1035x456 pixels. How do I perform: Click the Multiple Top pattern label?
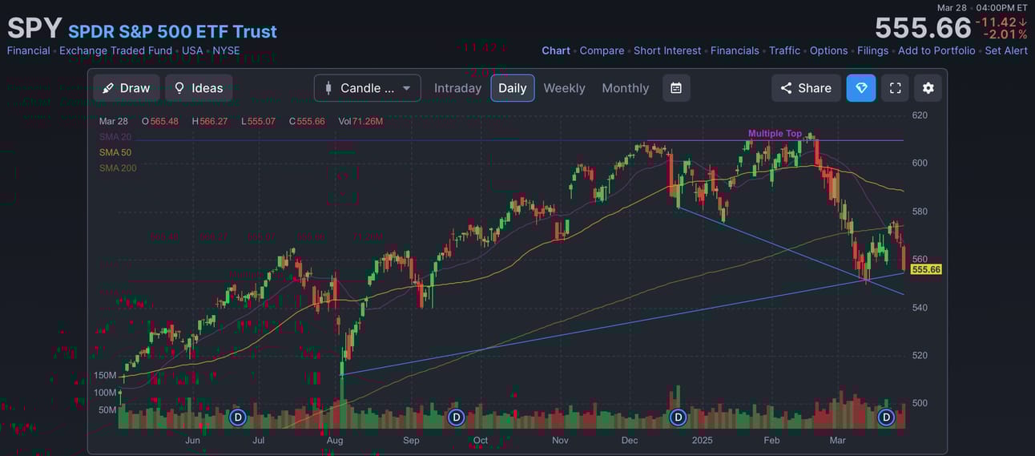click(x=775, y=134)
